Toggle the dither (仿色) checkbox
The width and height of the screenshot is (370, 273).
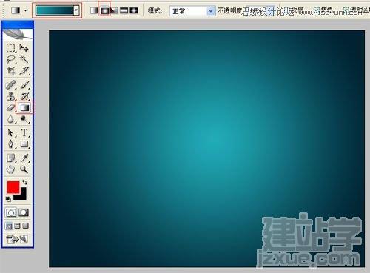coord(317,10)
